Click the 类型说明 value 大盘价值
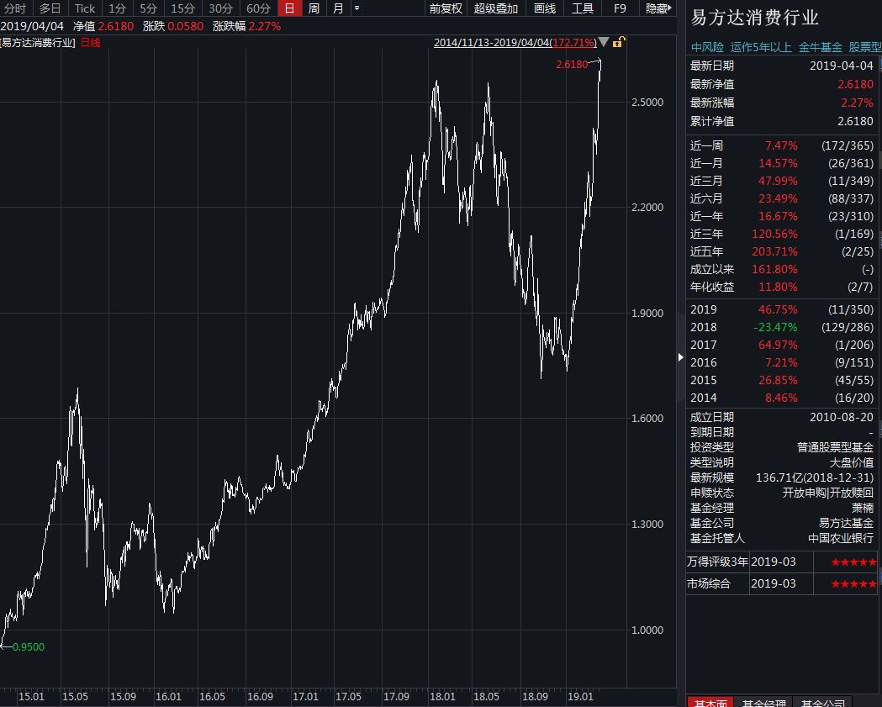 pos(852,463)
